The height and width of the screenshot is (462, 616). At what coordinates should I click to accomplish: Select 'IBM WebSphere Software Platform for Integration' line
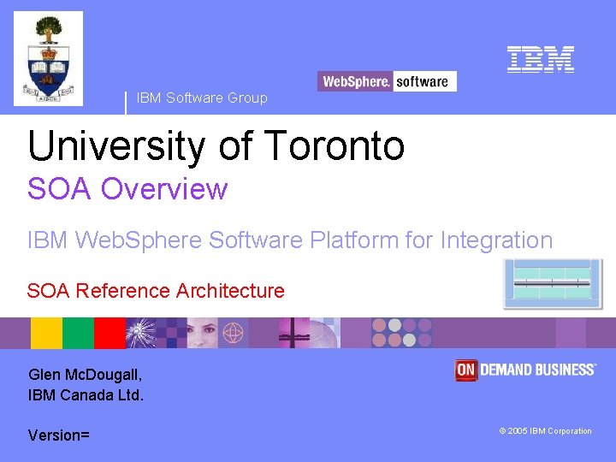coord(290,240)
